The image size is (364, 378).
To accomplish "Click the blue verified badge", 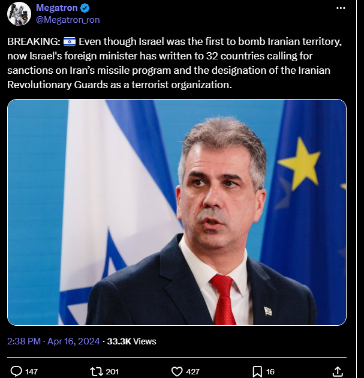I will coord(85,8).
